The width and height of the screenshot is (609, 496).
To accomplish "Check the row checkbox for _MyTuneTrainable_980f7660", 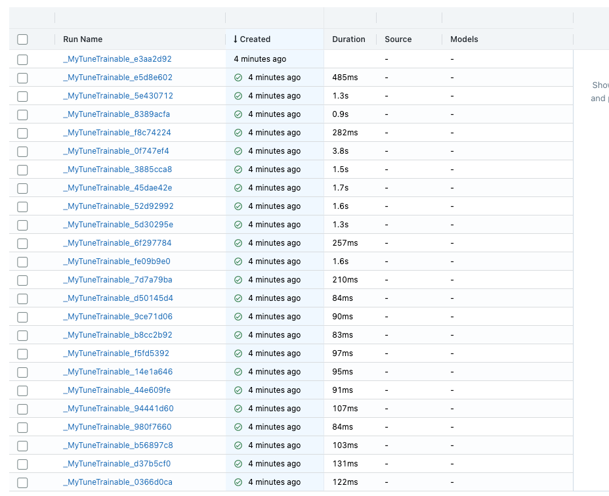I will 22,426.
